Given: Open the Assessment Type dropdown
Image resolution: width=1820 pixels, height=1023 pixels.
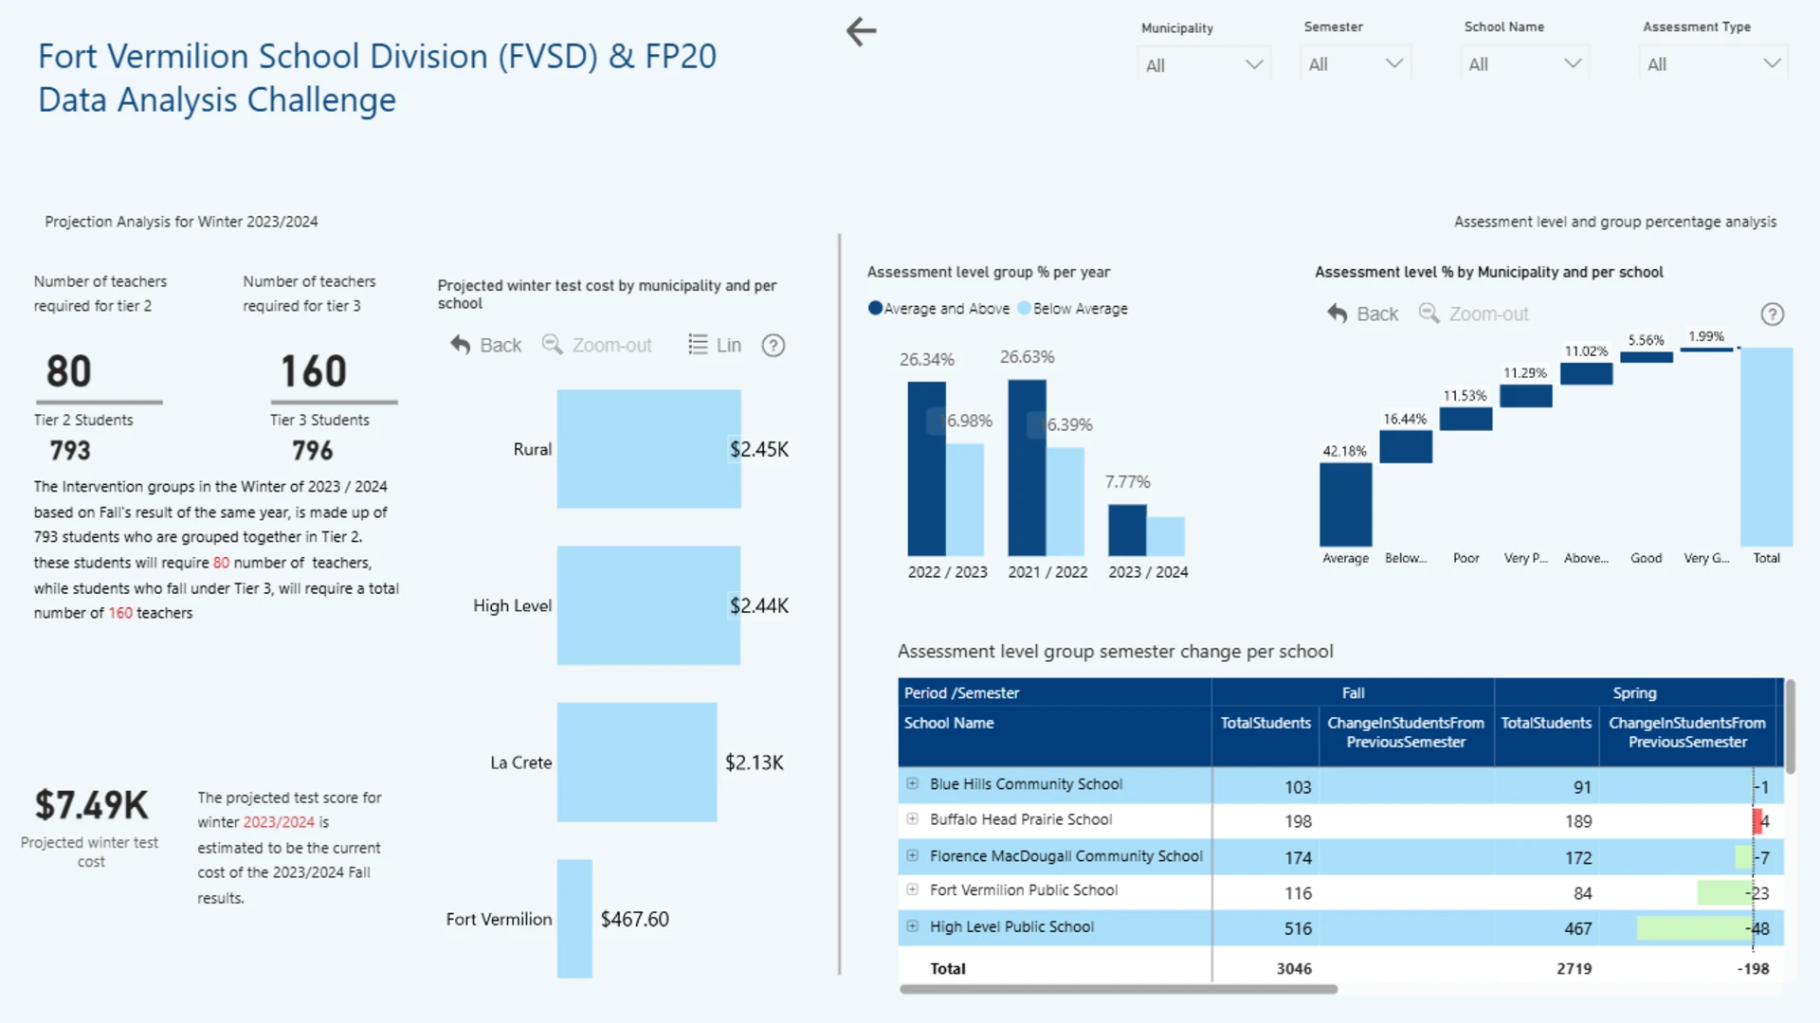Looking at the screenshot, I should coord(1713,64).
